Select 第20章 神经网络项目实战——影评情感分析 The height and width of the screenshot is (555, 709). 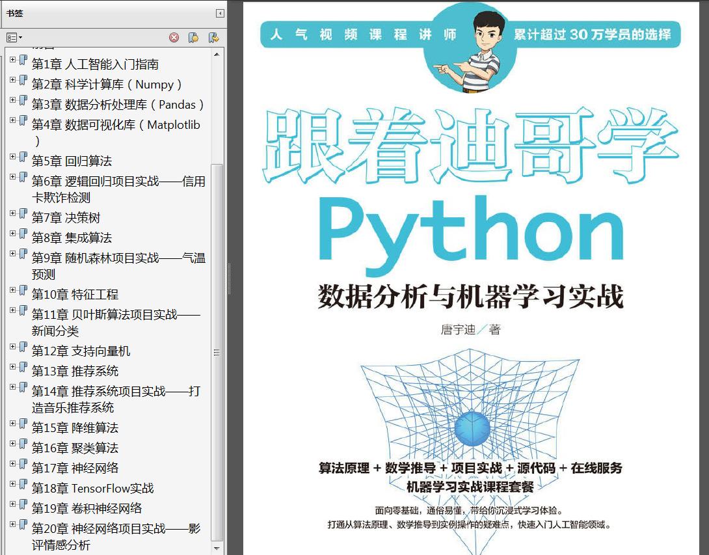tap(116, 537)
